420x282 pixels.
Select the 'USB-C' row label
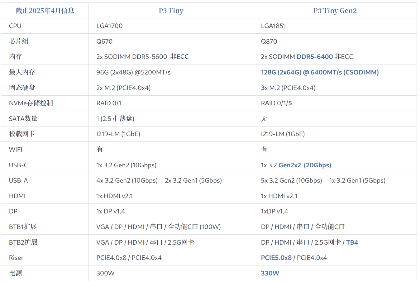(18, 165)
